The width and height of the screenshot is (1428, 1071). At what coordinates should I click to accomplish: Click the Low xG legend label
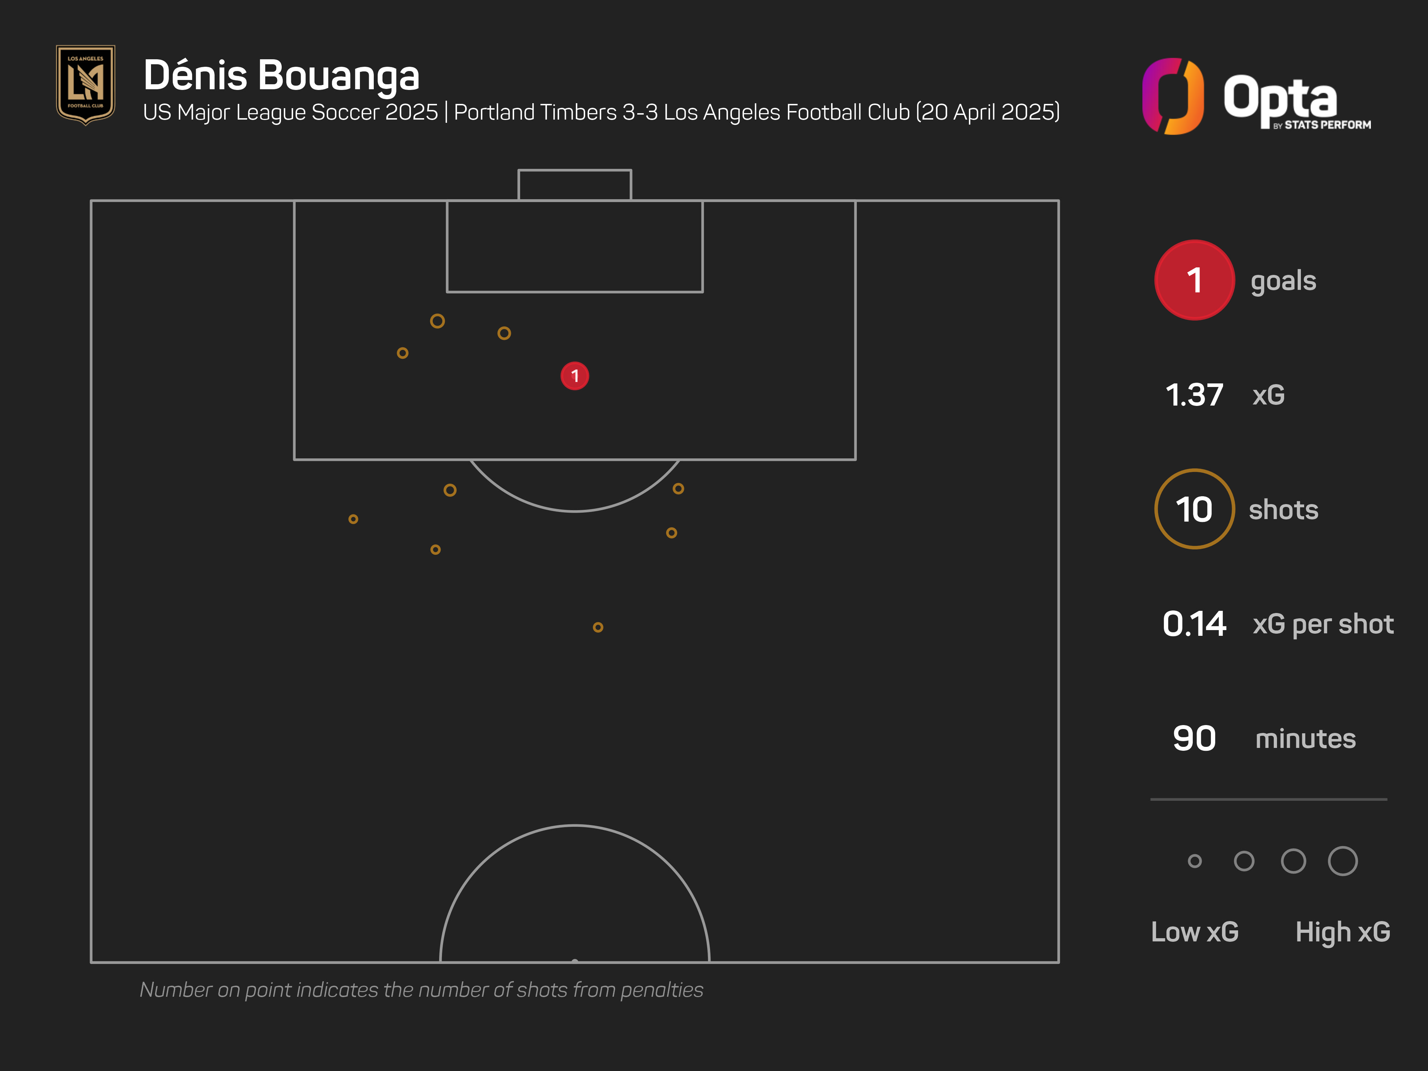pyautogui.click(x=1194, y=931)
